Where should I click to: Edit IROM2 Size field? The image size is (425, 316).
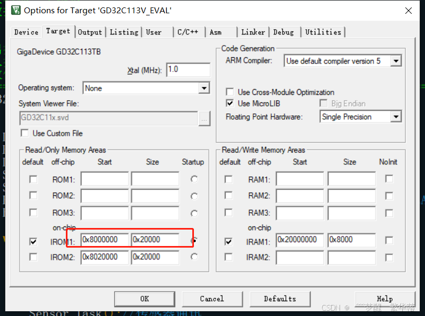click(x=155, y=257)
